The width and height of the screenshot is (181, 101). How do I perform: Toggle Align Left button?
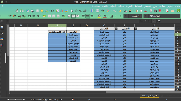pos(83,16)
